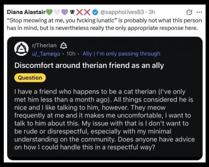Click the Ally user flair text
Image resolution: width=209 pixels, height=167 pixels.
tap(121, 54)
